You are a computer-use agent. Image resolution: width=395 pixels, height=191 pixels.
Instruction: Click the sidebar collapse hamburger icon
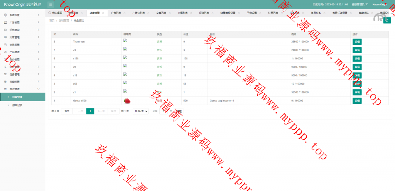tap(51, 4)
